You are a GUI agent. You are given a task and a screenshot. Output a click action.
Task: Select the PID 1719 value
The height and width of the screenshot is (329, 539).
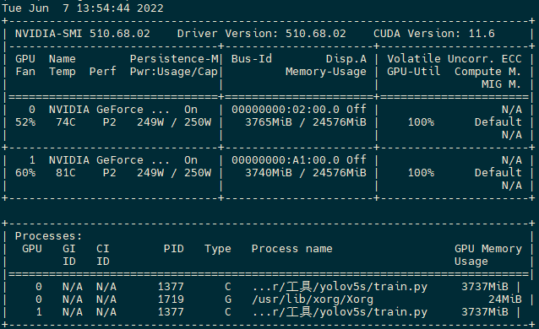coord(171,299)
